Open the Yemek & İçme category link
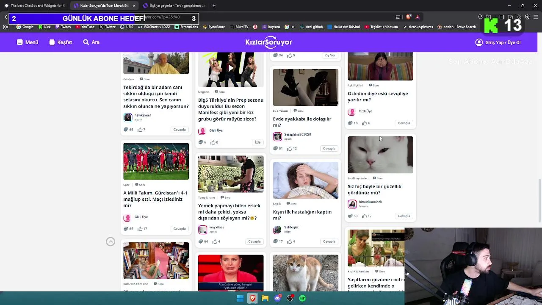Image resolution: width=542 pixels, height=305 pixels. 207,197
